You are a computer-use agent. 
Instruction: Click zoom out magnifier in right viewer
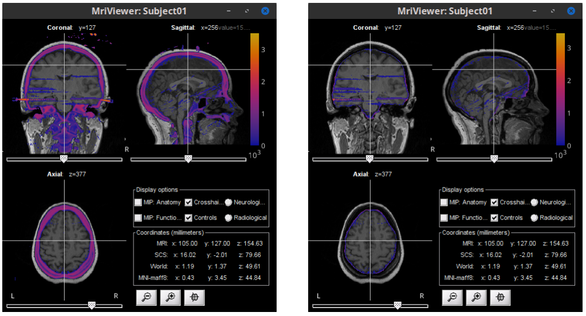pos(452,297)
